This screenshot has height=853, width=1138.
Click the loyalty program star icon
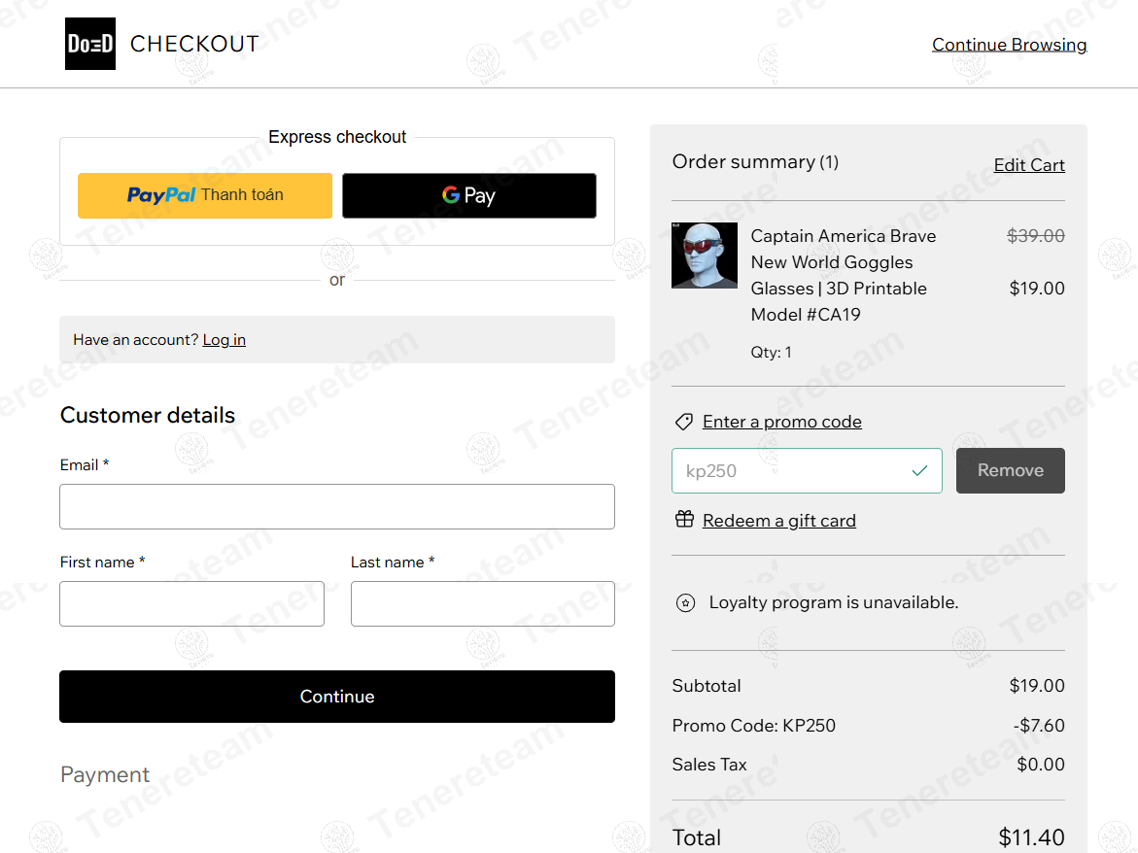pos(685,602)
